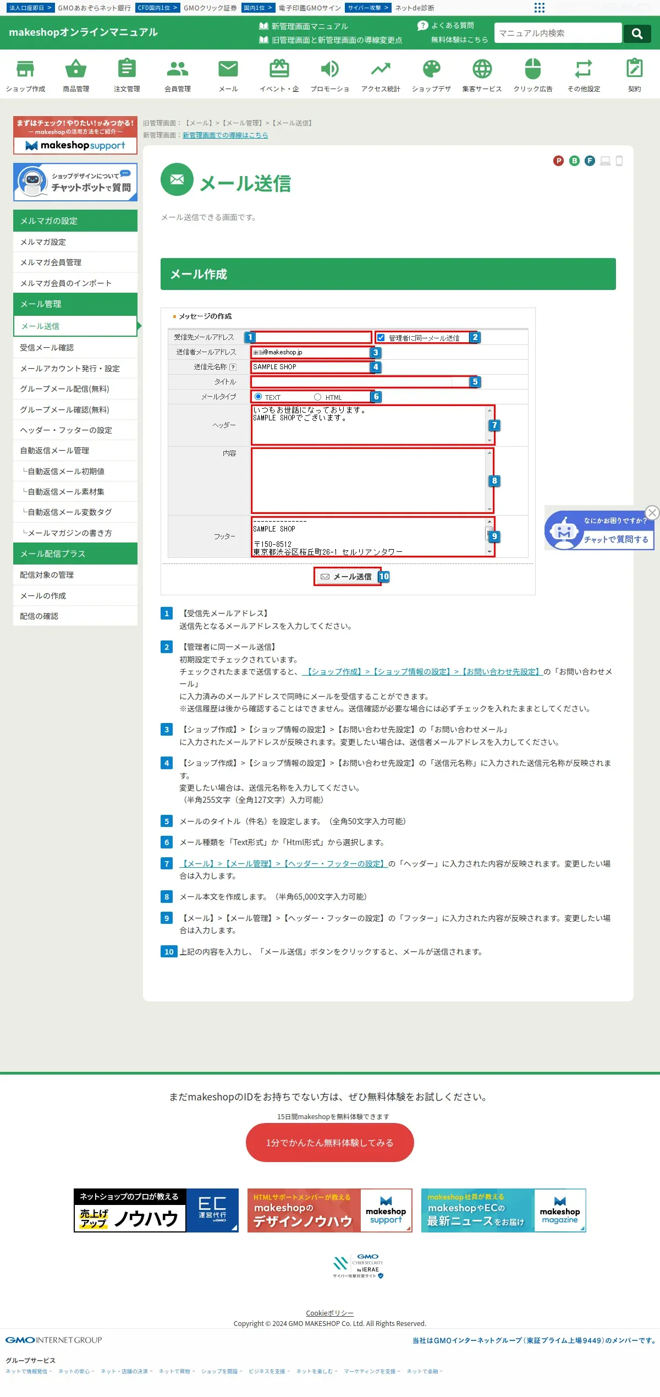Open メルマガ設定 in sidebar

(75, 242)
